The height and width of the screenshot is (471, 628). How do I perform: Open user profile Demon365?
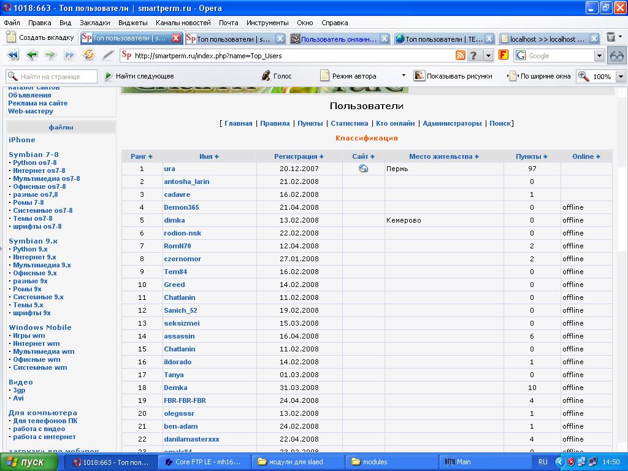coord(181,207)
